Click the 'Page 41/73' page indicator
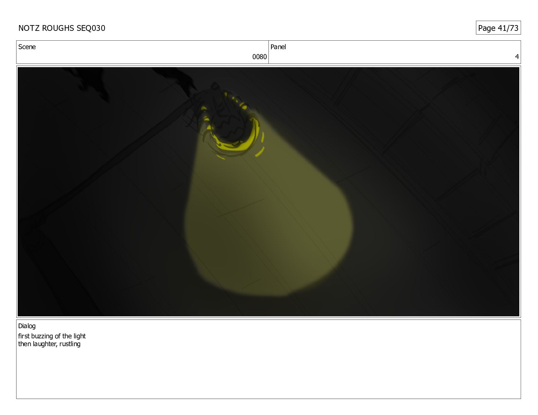This screenshot has height=415, width=538. coord(498,28)
